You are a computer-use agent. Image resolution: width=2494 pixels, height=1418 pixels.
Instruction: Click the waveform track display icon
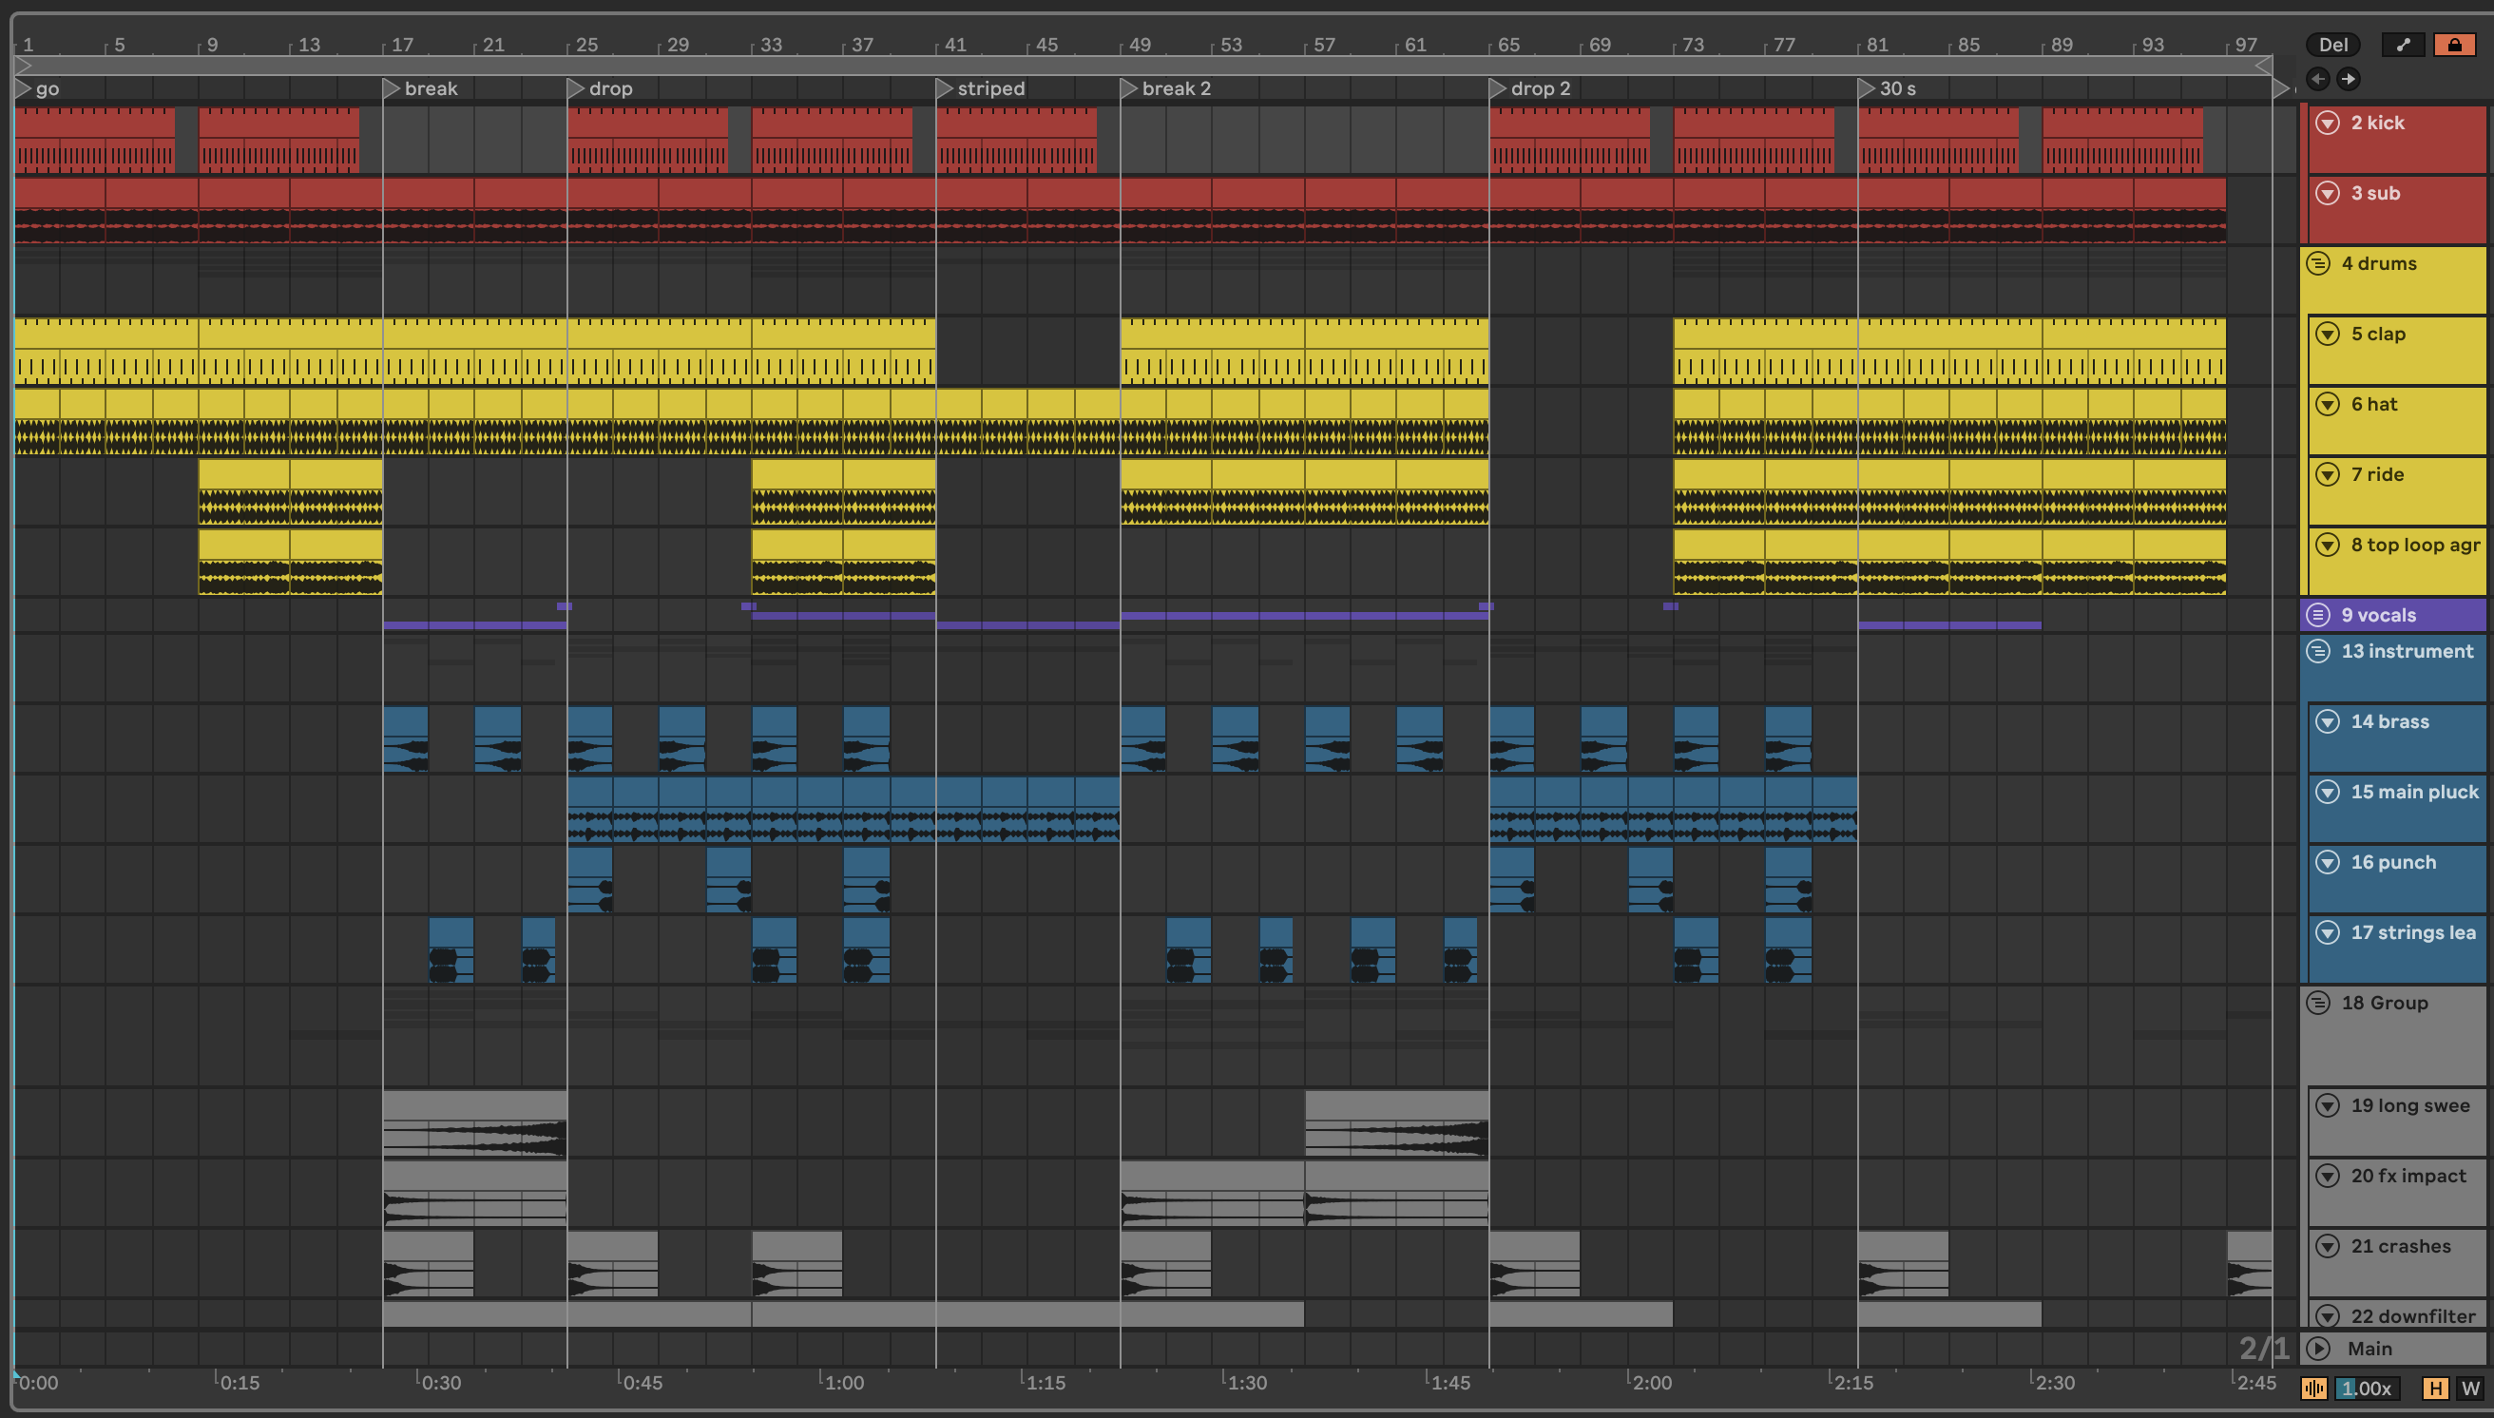[x=2313, y=1388]
